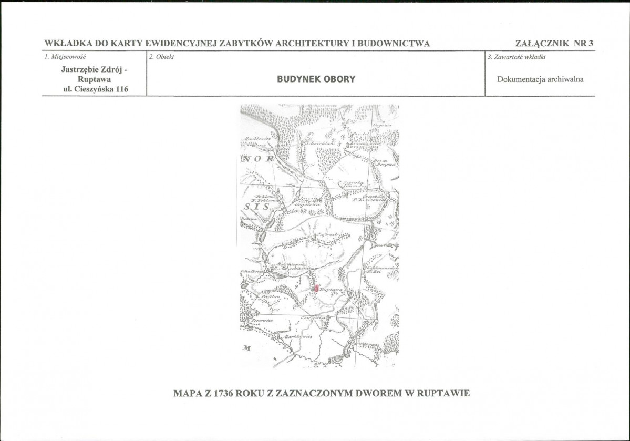Click the address 'ul. Cieszyńska 116'
Viewport: 630px width, 441px height.
click(96, 89)
